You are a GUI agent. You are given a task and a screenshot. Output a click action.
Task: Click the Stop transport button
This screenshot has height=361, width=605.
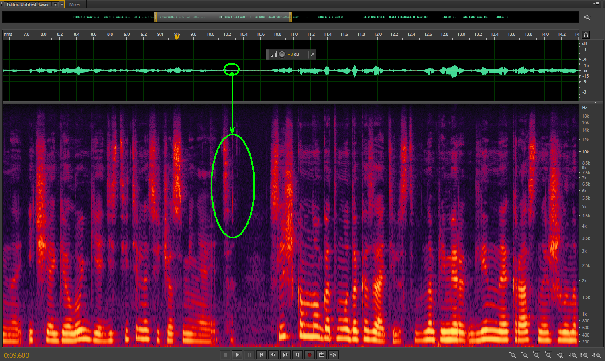pyautogui.click(x=225, y=355)
